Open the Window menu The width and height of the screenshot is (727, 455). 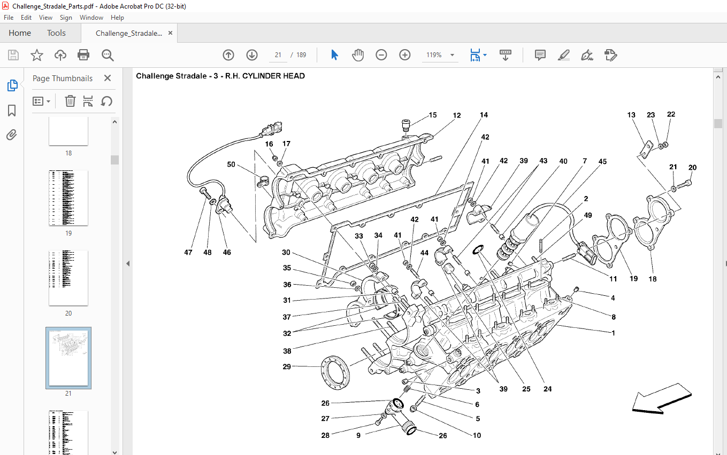coord(91,18)
